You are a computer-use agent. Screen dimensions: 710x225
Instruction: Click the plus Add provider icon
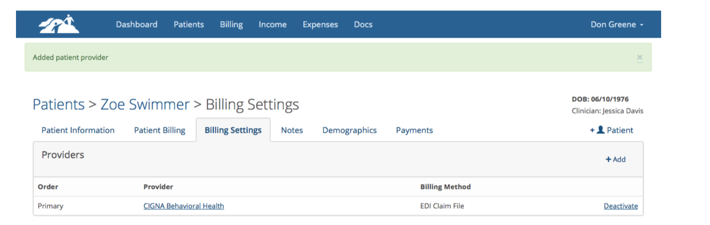(x=608, y=159)
